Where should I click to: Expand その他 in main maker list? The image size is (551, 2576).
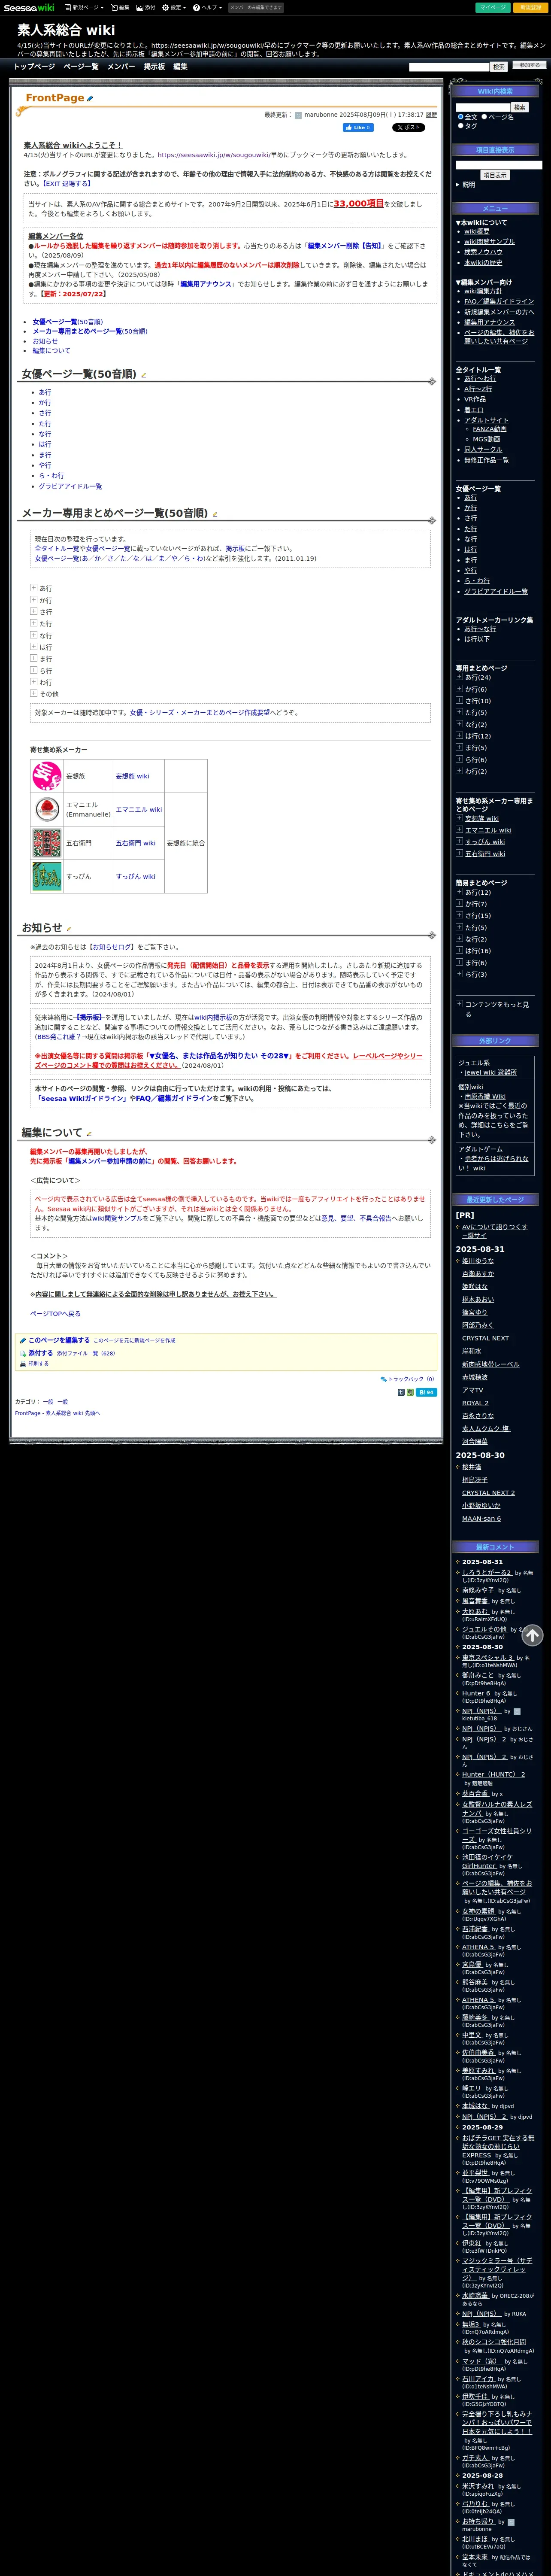pos(33,693)
